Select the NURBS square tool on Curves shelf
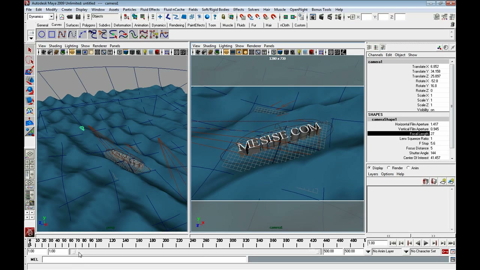The height and width of the screenshot is (270, 480). [52, 34]
